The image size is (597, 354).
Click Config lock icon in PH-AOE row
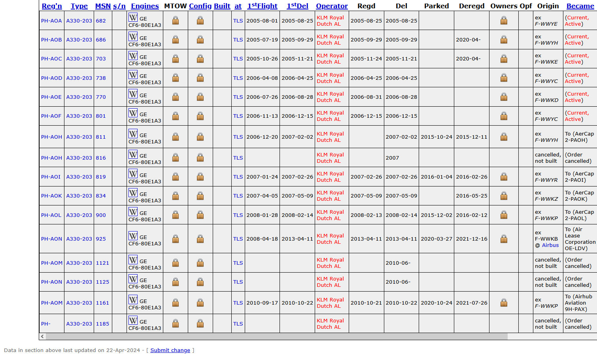pyautogui.click(x=200, y=97)
